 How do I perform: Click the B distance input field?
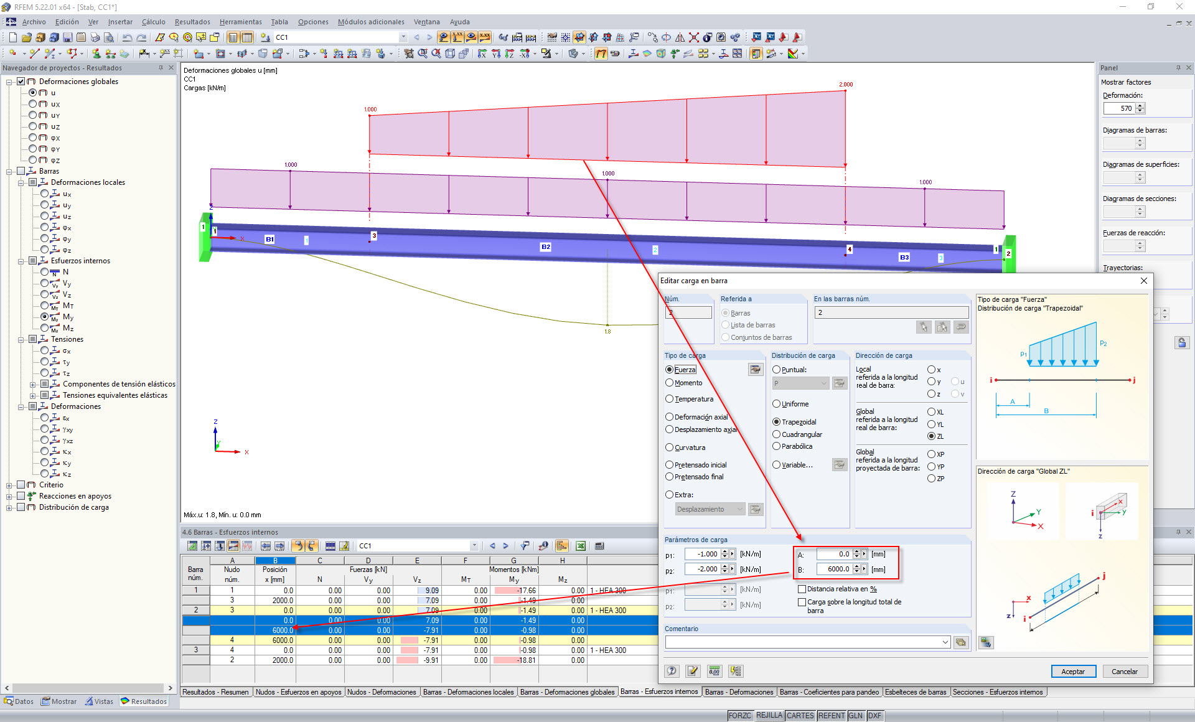pyautogui.click(x=834, y=569)
